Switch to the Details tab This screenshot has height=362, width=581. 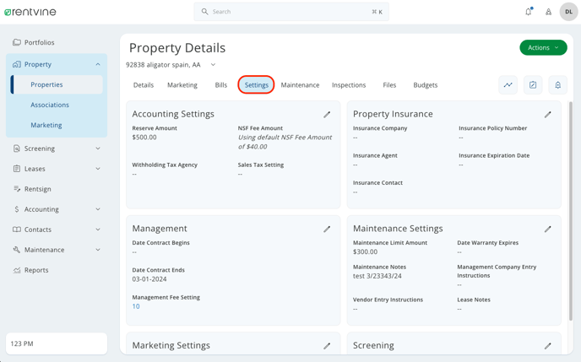[x=144, y=85]
